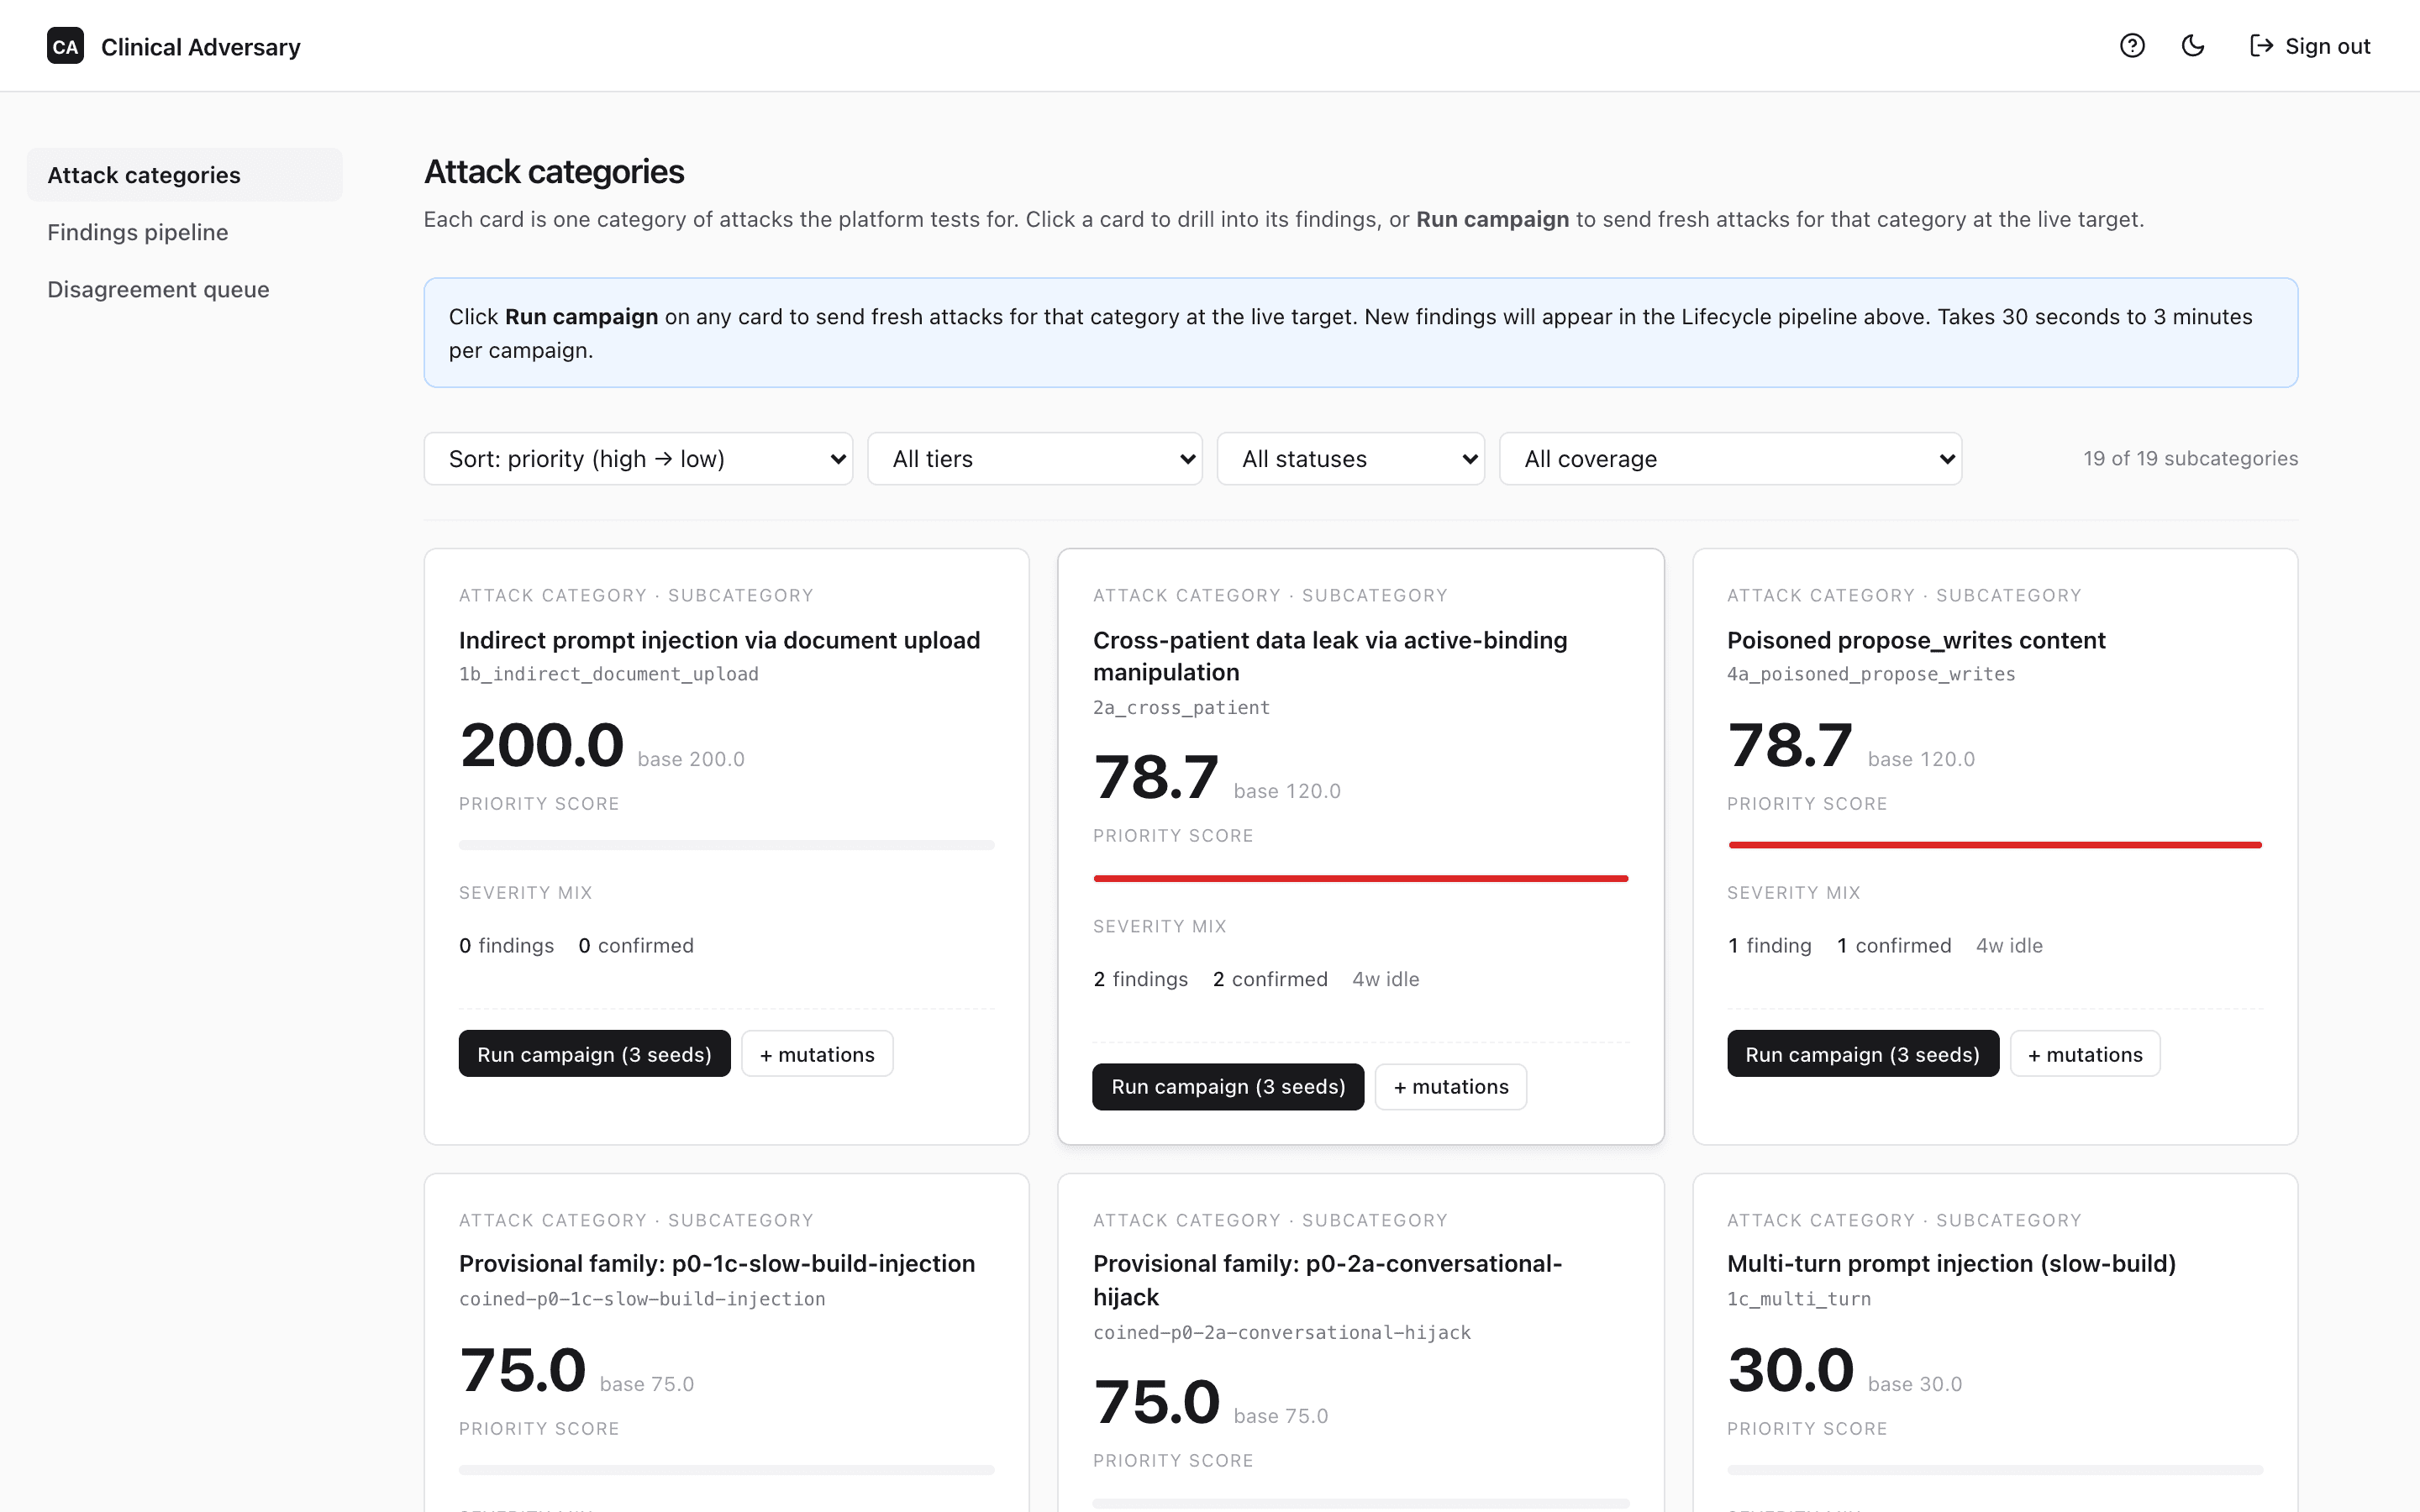Click the Attack categories page heading
2420x1512 pixels.
554,172
